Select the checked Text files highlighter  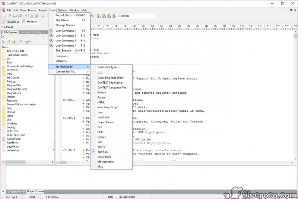tap(111, 152)
